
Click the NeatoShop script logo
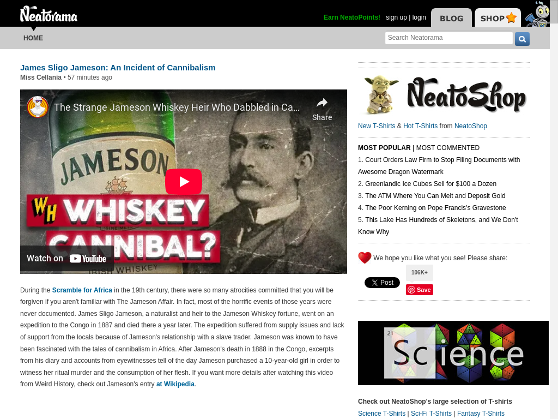point(466,94)
